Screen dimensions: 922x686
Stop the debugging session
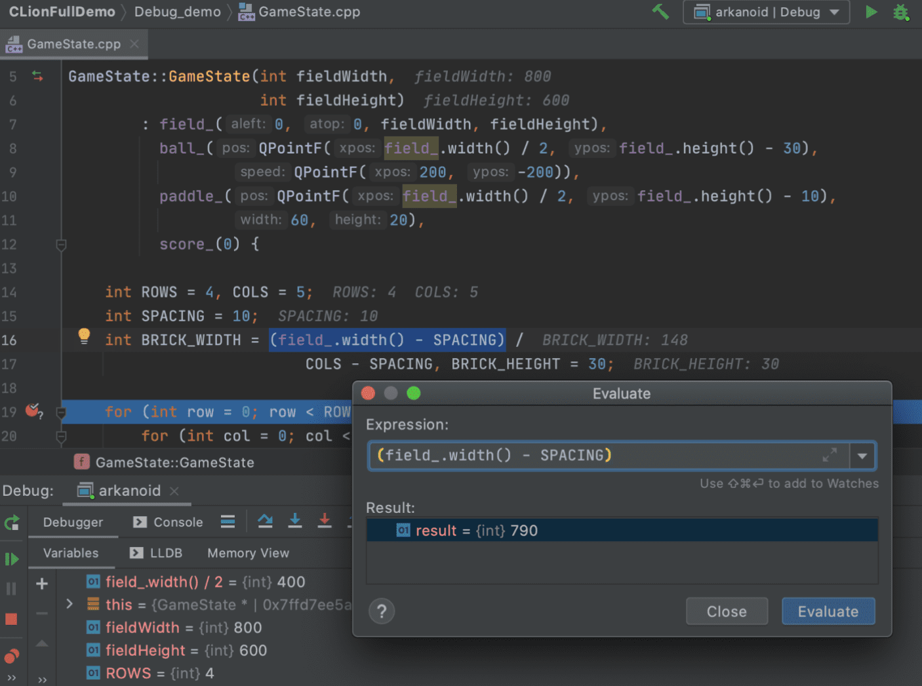(x=12, y=619)
